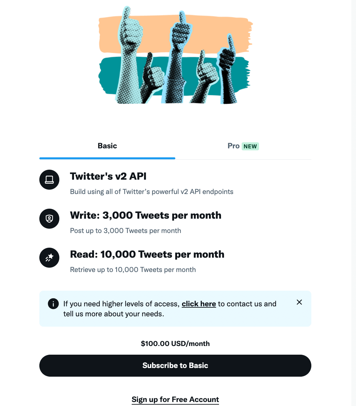Open the Pro tab
This screenshot has height=406, width=356.
[x=234, y=146]
